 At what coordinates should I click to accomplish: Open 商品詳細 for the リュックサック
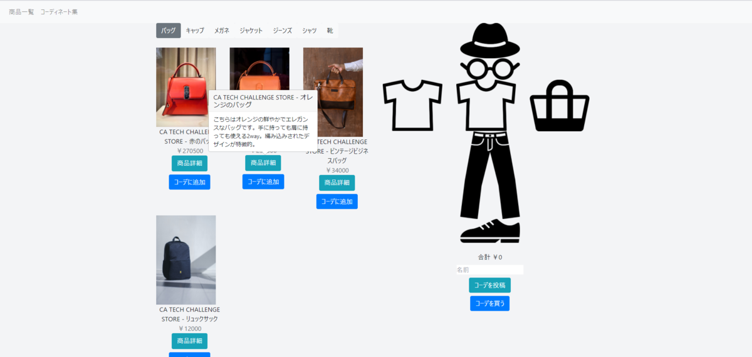(x=189, y=341)
